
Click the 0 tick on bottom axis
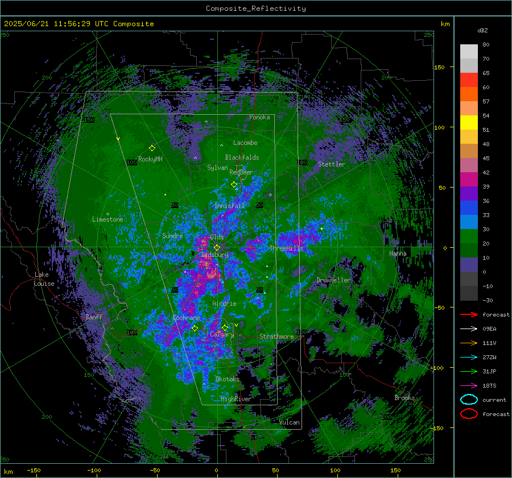(x=216, y=470)
